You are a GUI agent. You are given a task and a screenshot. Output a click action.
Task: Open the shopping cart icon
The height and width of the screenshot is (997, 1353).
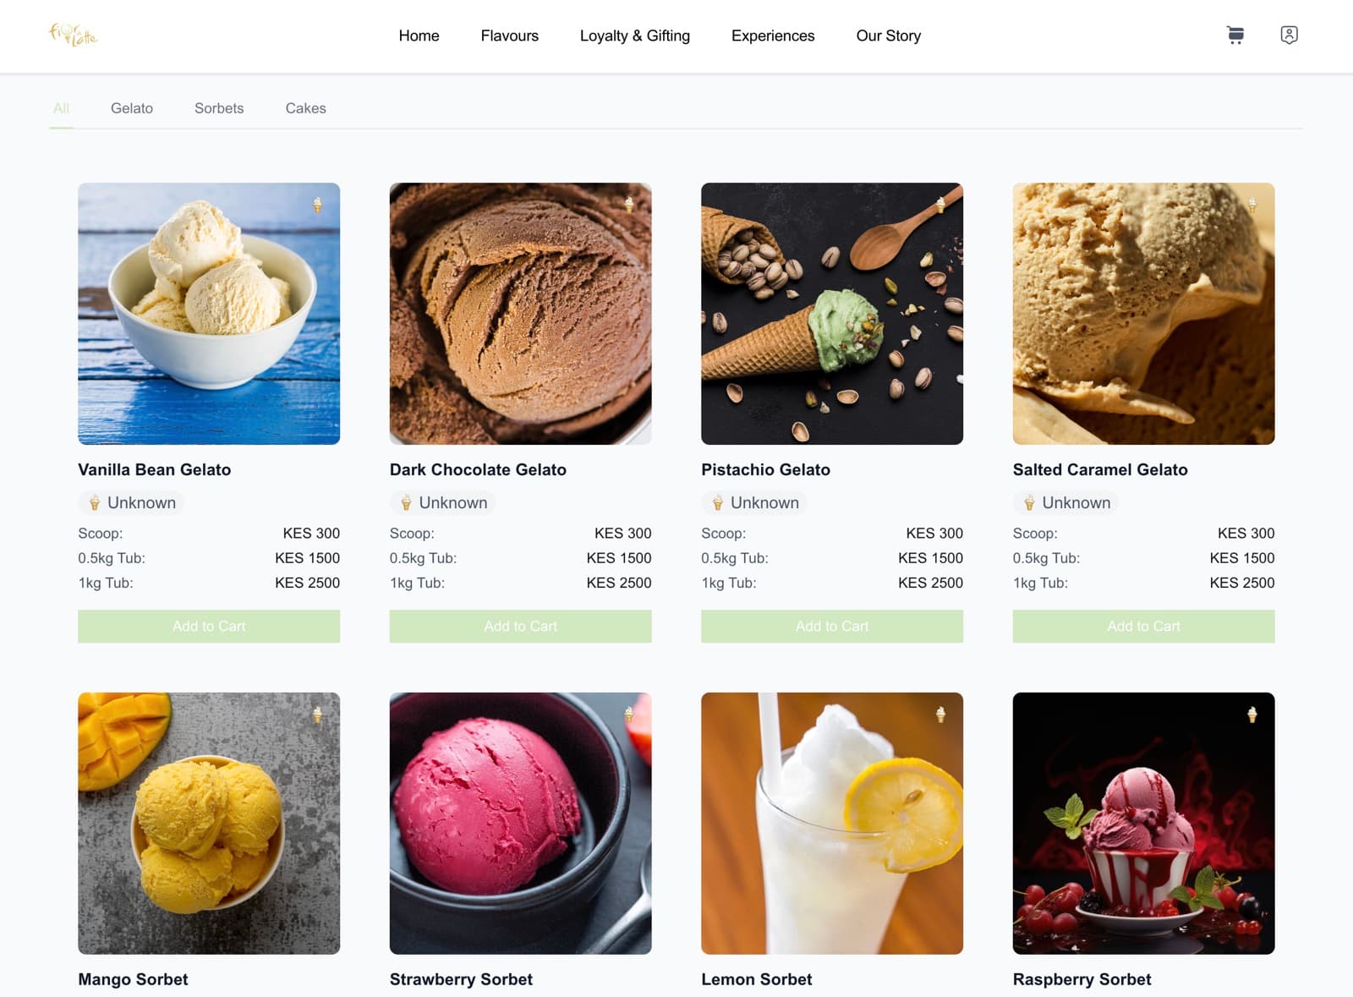[x=1235, y=36]
